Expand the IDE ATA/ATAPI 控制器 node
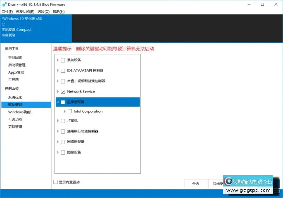 point(58,70)
